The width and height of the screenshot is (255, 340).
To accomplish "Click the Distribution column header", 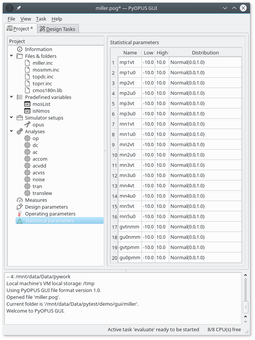I will (x=205, y=53).
